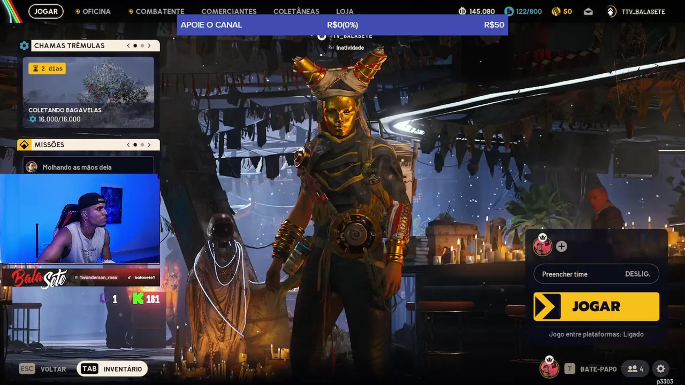The image size is (685, 385).
Task: Click the Missões yellow diamond icon
Action: [x=24, y=145]
